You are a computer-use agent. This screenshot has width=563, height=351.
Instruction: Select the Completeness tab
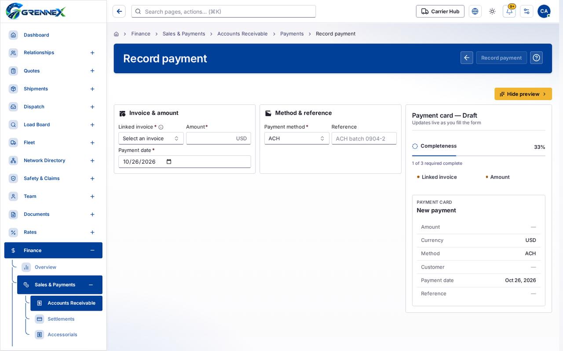pos(434,146)
